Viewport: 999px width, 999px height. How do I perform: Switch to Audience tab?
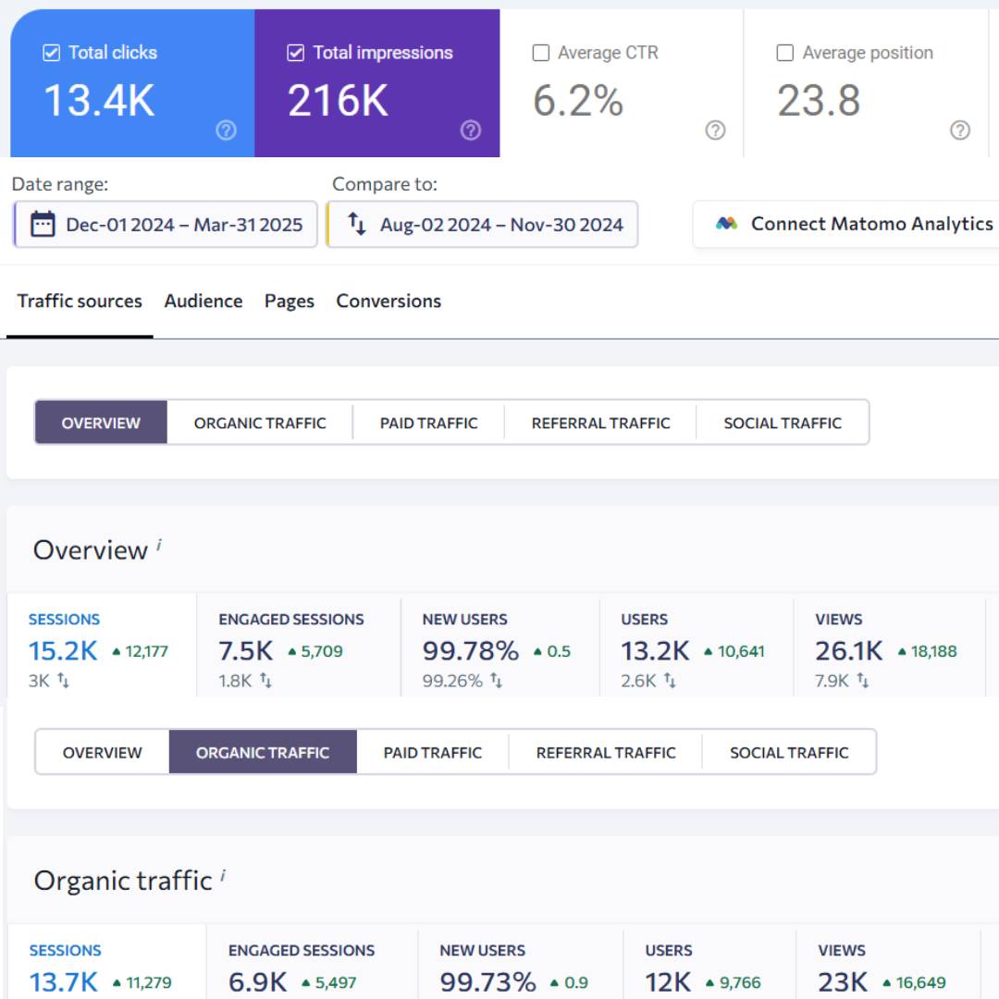[203, 301]
